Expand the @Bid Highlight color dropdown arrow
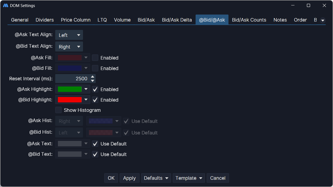Image resolution: width=333 pixels, height=187 pixels. coord(86,100)
